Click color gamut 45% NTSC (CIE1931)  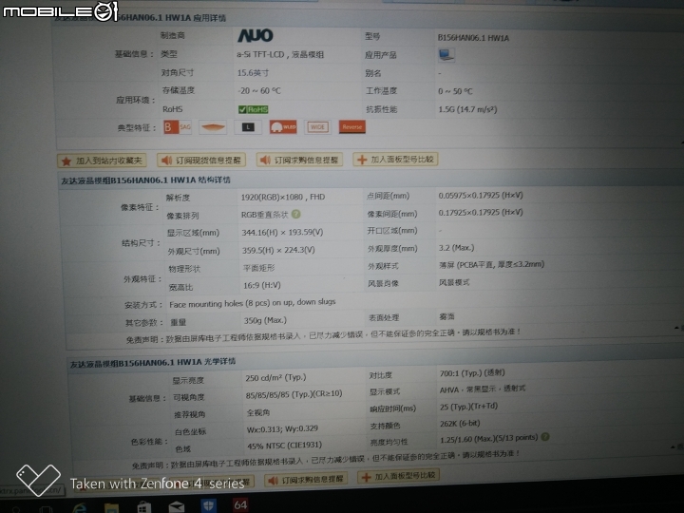click(x=284, y=446)
